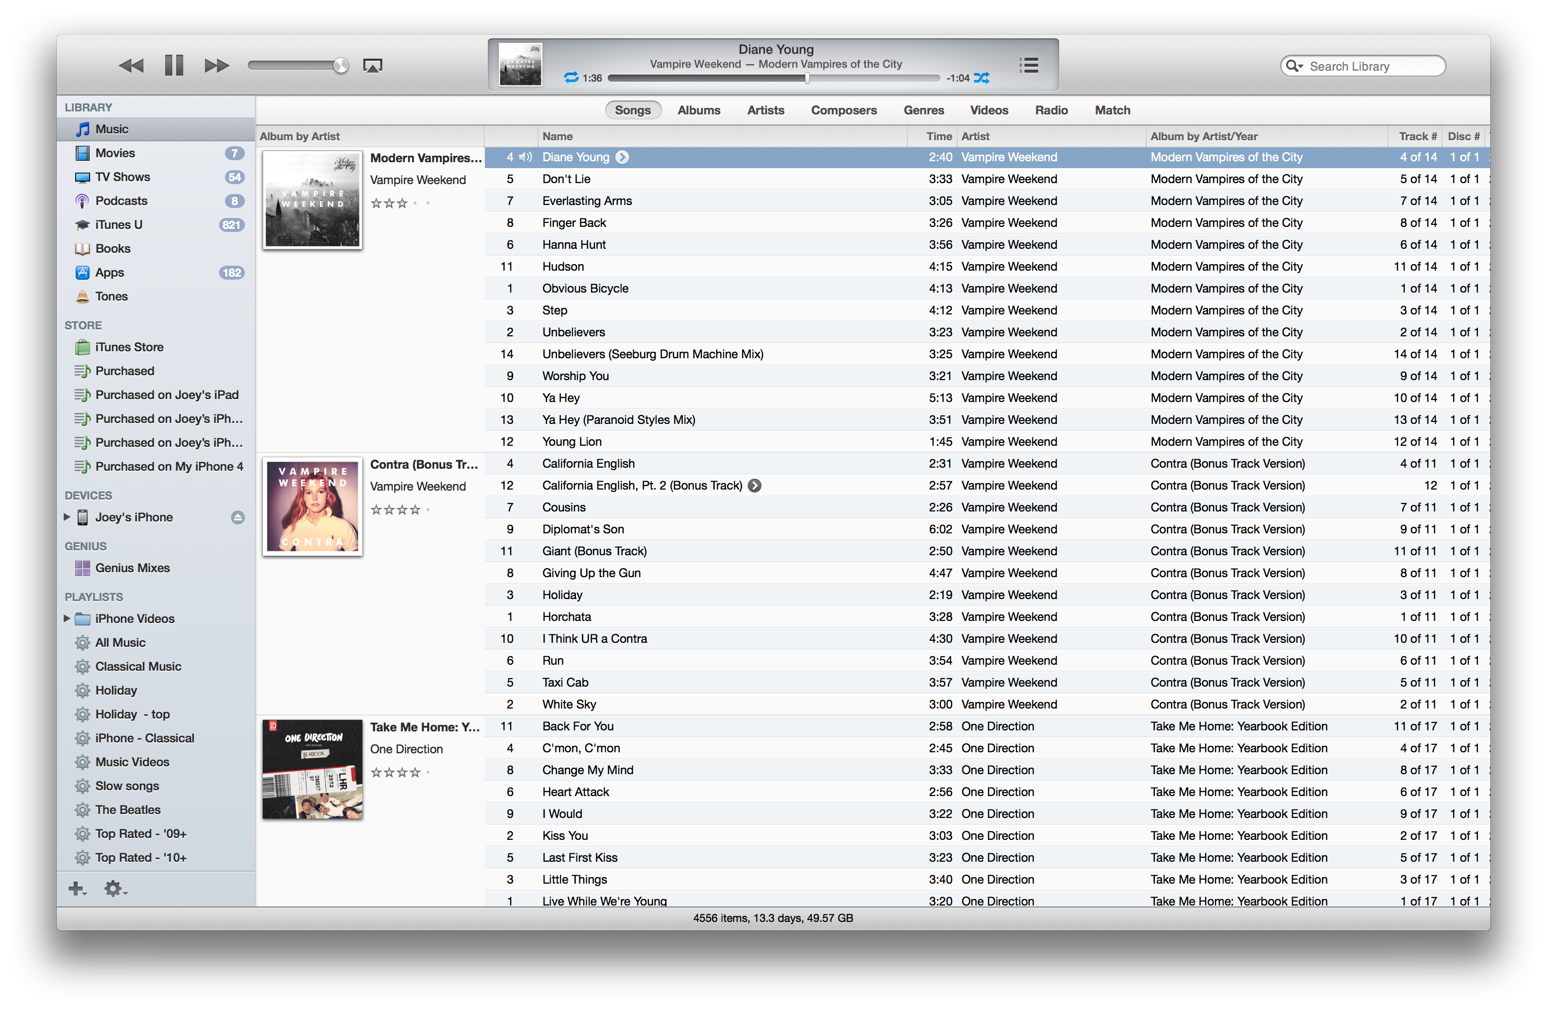The image size is (1547, 1009).
Task: Open the AirPlay output menu
Action: (x=372, y=66)
